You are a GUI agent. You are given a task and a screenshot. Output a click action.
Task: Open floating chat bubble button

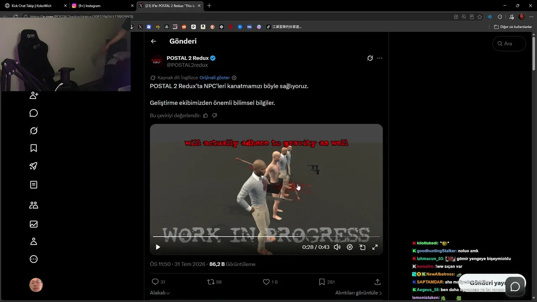[x=515, y=286]
